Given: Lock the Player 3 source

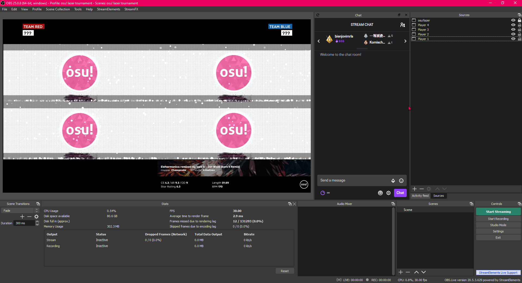Looking at the screenshot, I should 520,30.
